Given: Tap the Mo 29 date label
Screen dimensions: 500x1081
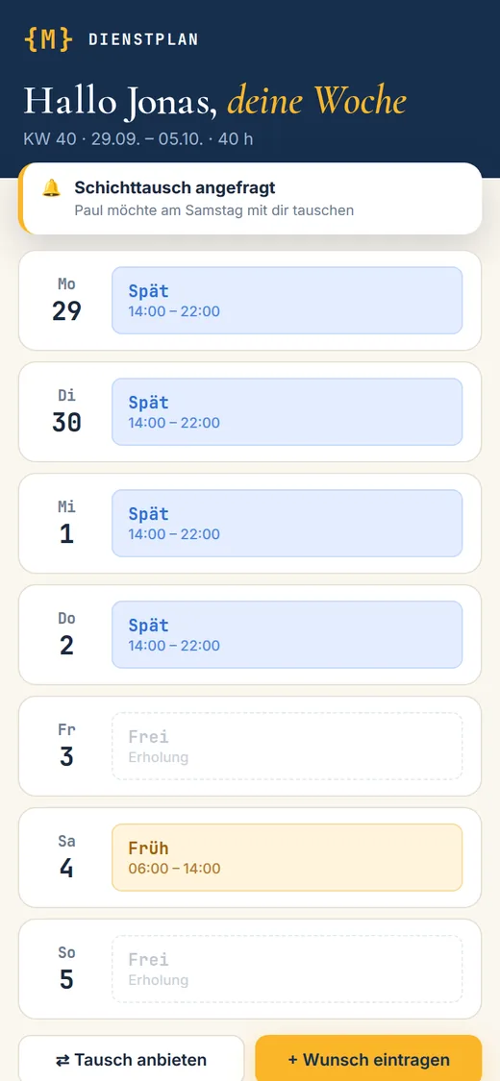Looking at the screenshot, I should tap(66, 301).
